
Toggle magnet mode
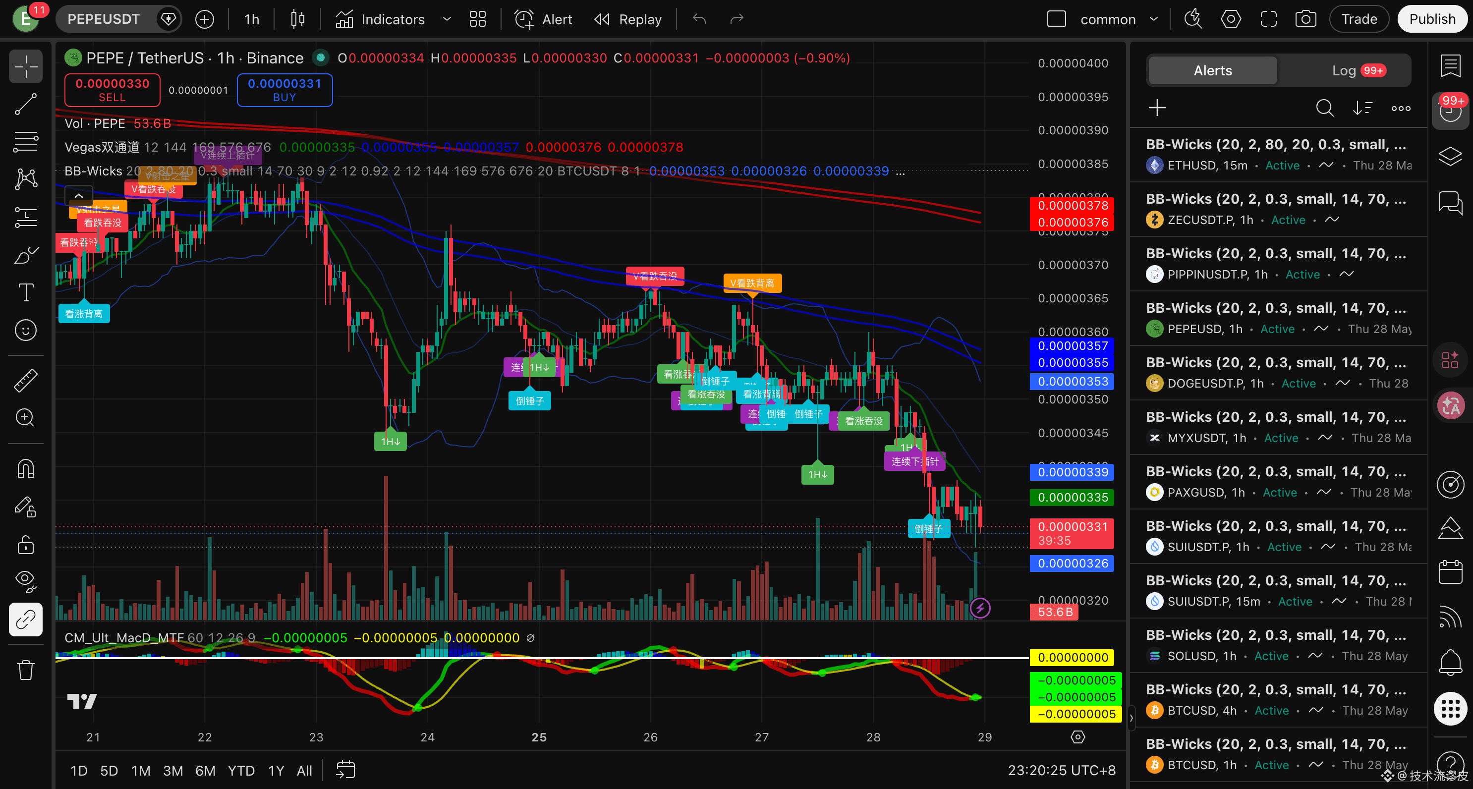tap(26, 469)
